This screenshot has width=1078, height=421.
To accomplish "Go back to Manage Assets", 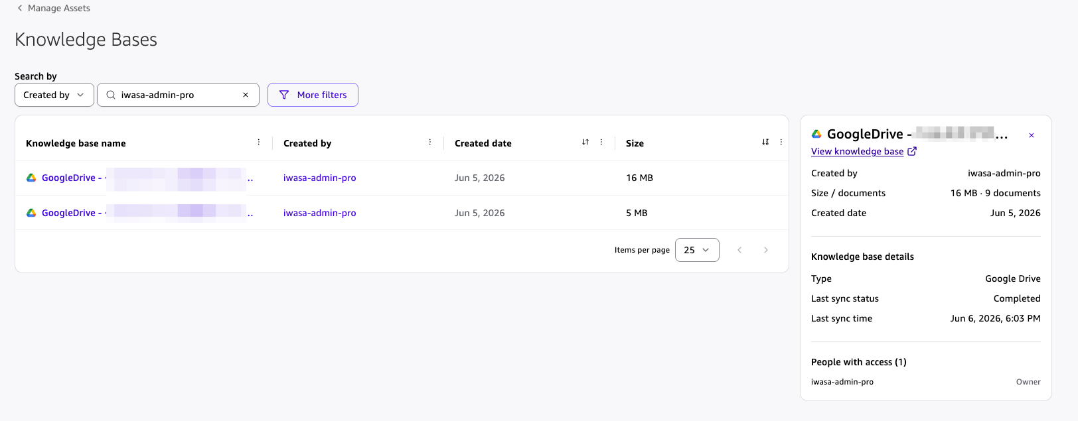I will coord(53,8).
